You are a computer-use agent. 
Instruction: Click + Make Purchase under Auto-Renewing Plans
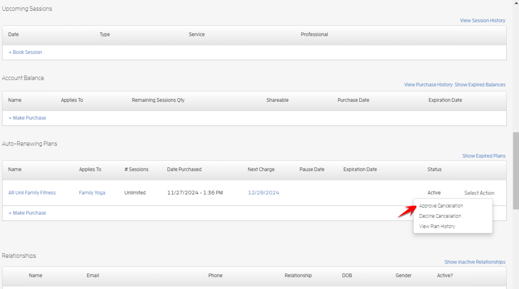(x=27, y=213)
